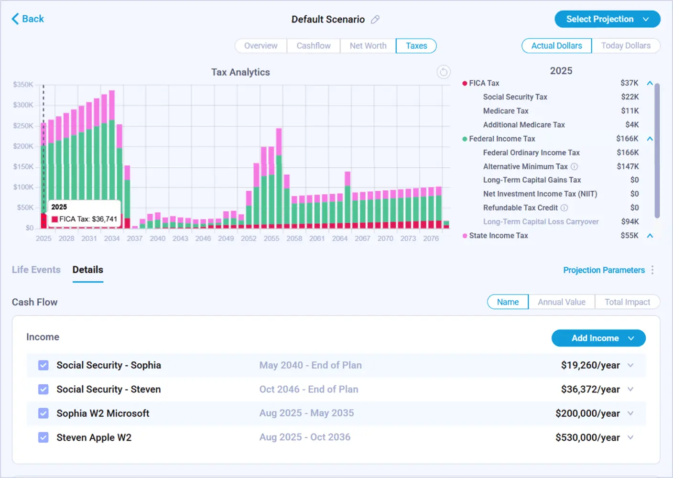
Task: Click the tax breakdown panel scrollbar
Action: tap(657, 151)
